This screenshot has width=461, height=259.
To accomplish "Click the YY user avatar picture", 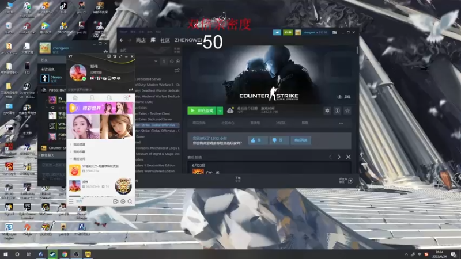I will (78, 73).
